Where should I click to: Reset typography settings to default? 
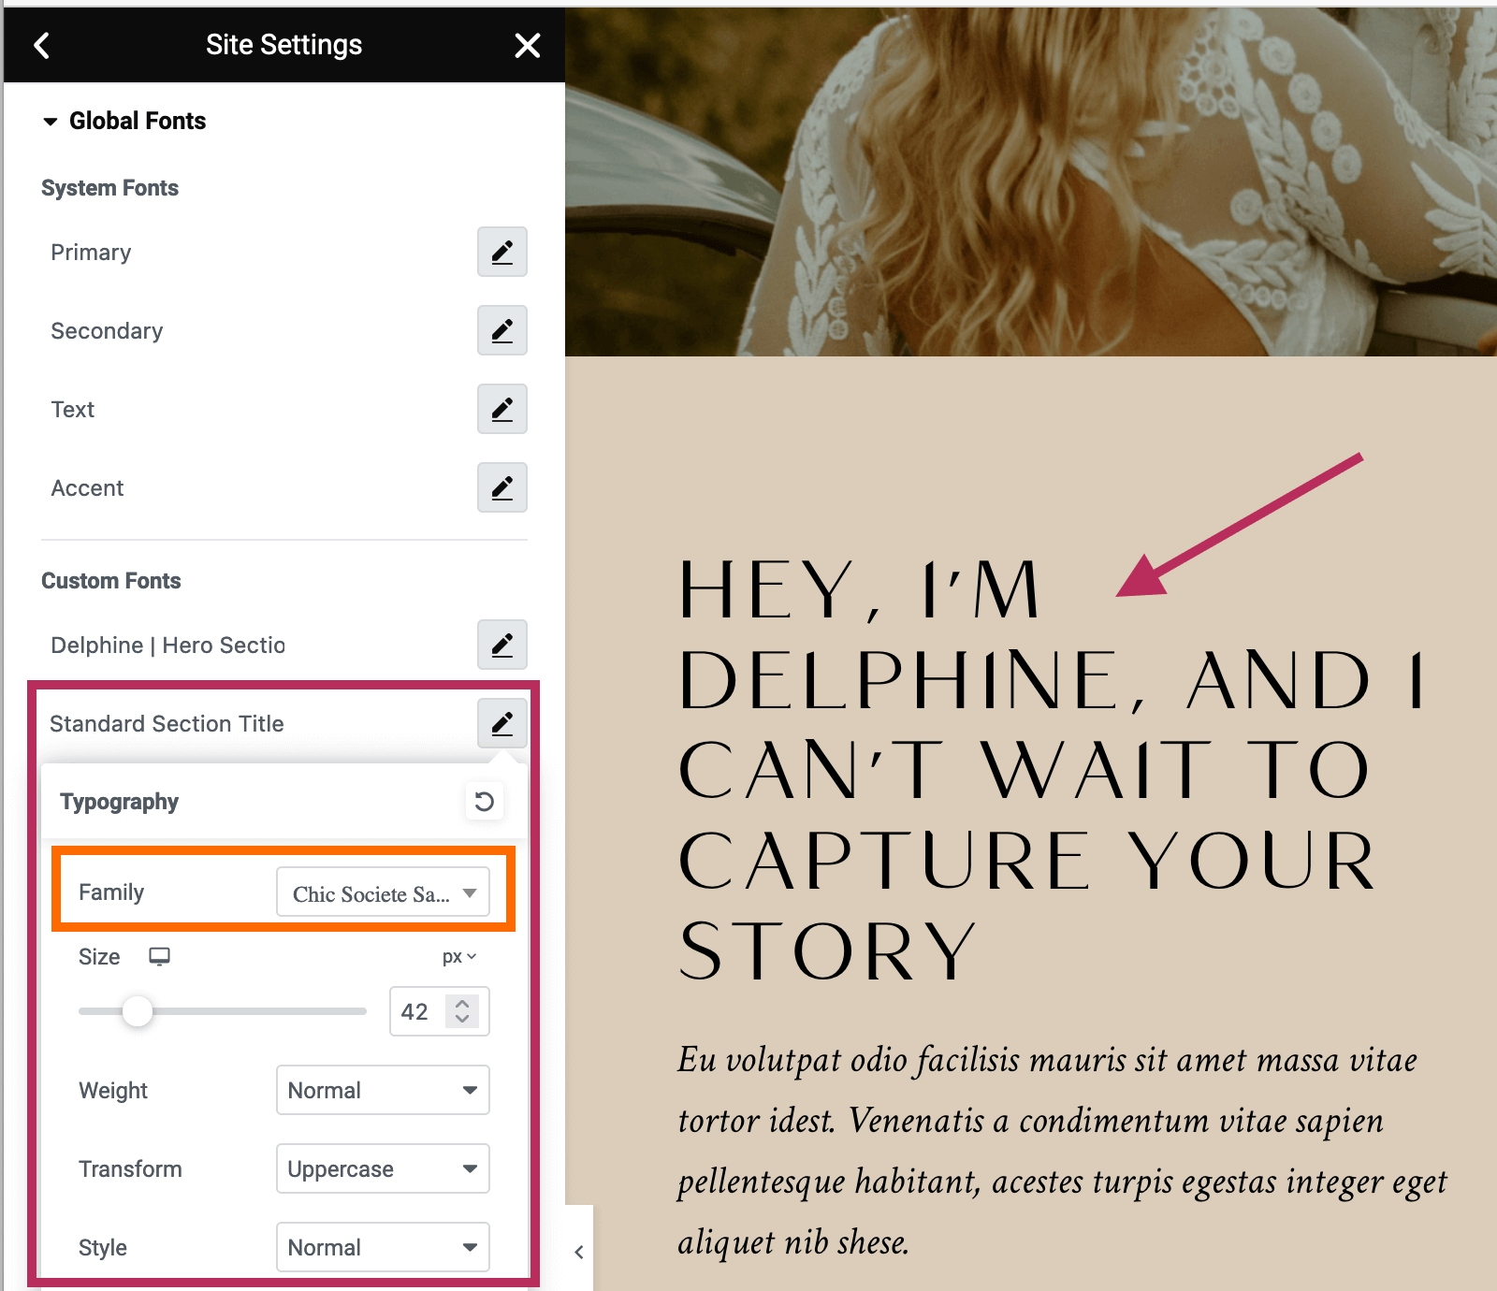coord(484,802)
